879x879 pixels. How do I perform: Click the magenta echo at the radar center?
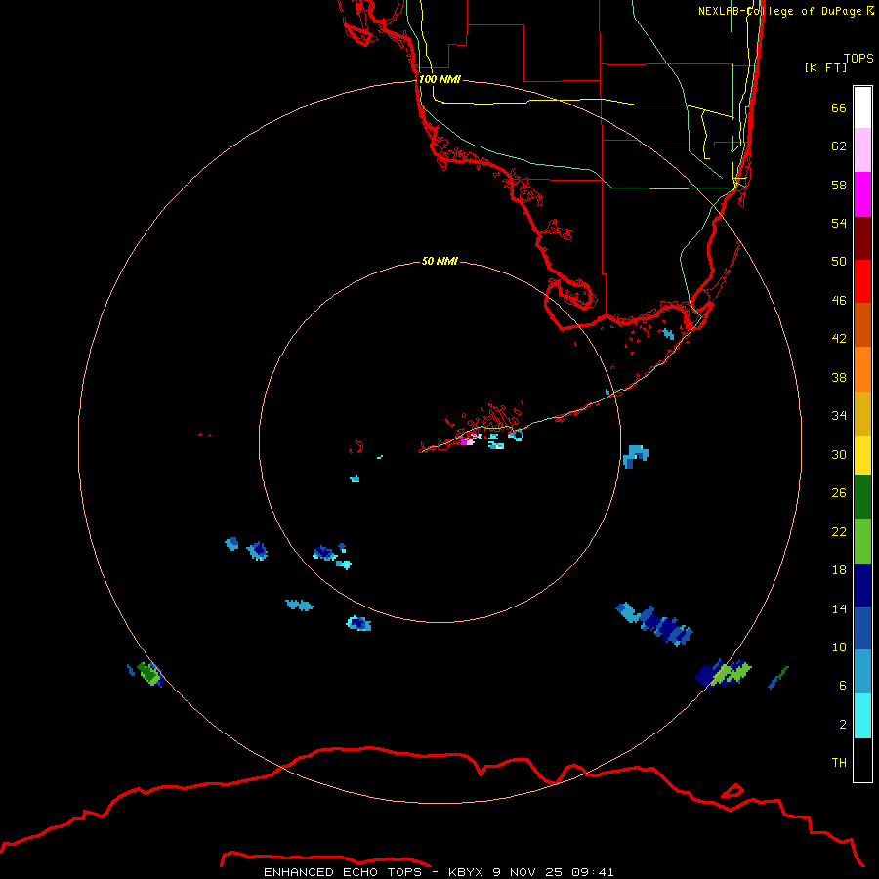pyautogui.click(x=466, y=440)
